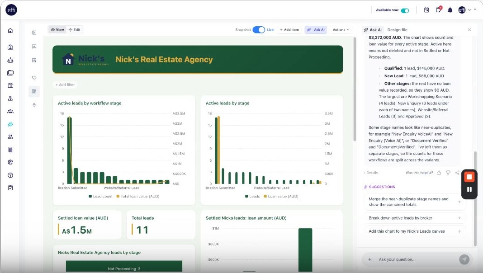Click the plus attachment icon in question box

point(369,259)
